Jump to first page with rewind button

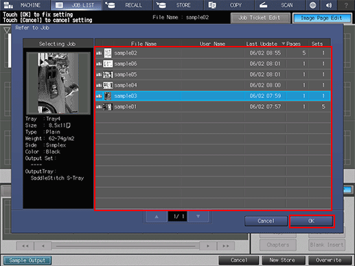coord(25,246)
